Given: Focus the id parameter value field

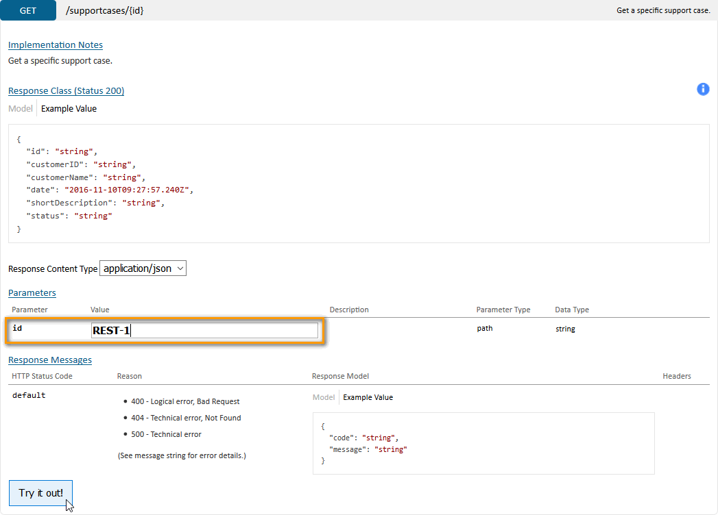Looking at the screenshot, I should click(204, 331).
